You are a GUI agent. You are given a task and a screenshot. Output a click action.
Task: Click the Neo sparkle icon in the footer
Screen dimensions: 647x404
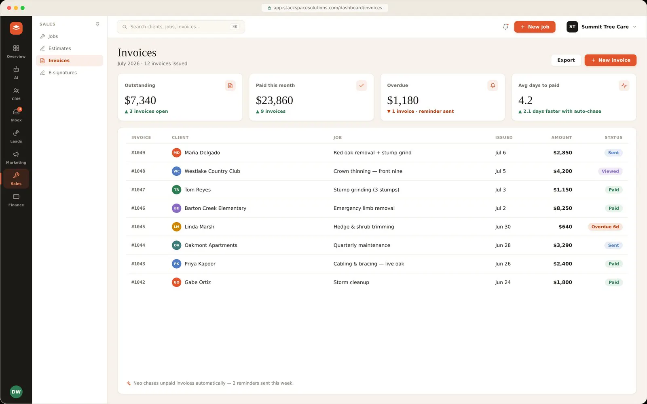(129, 383)
